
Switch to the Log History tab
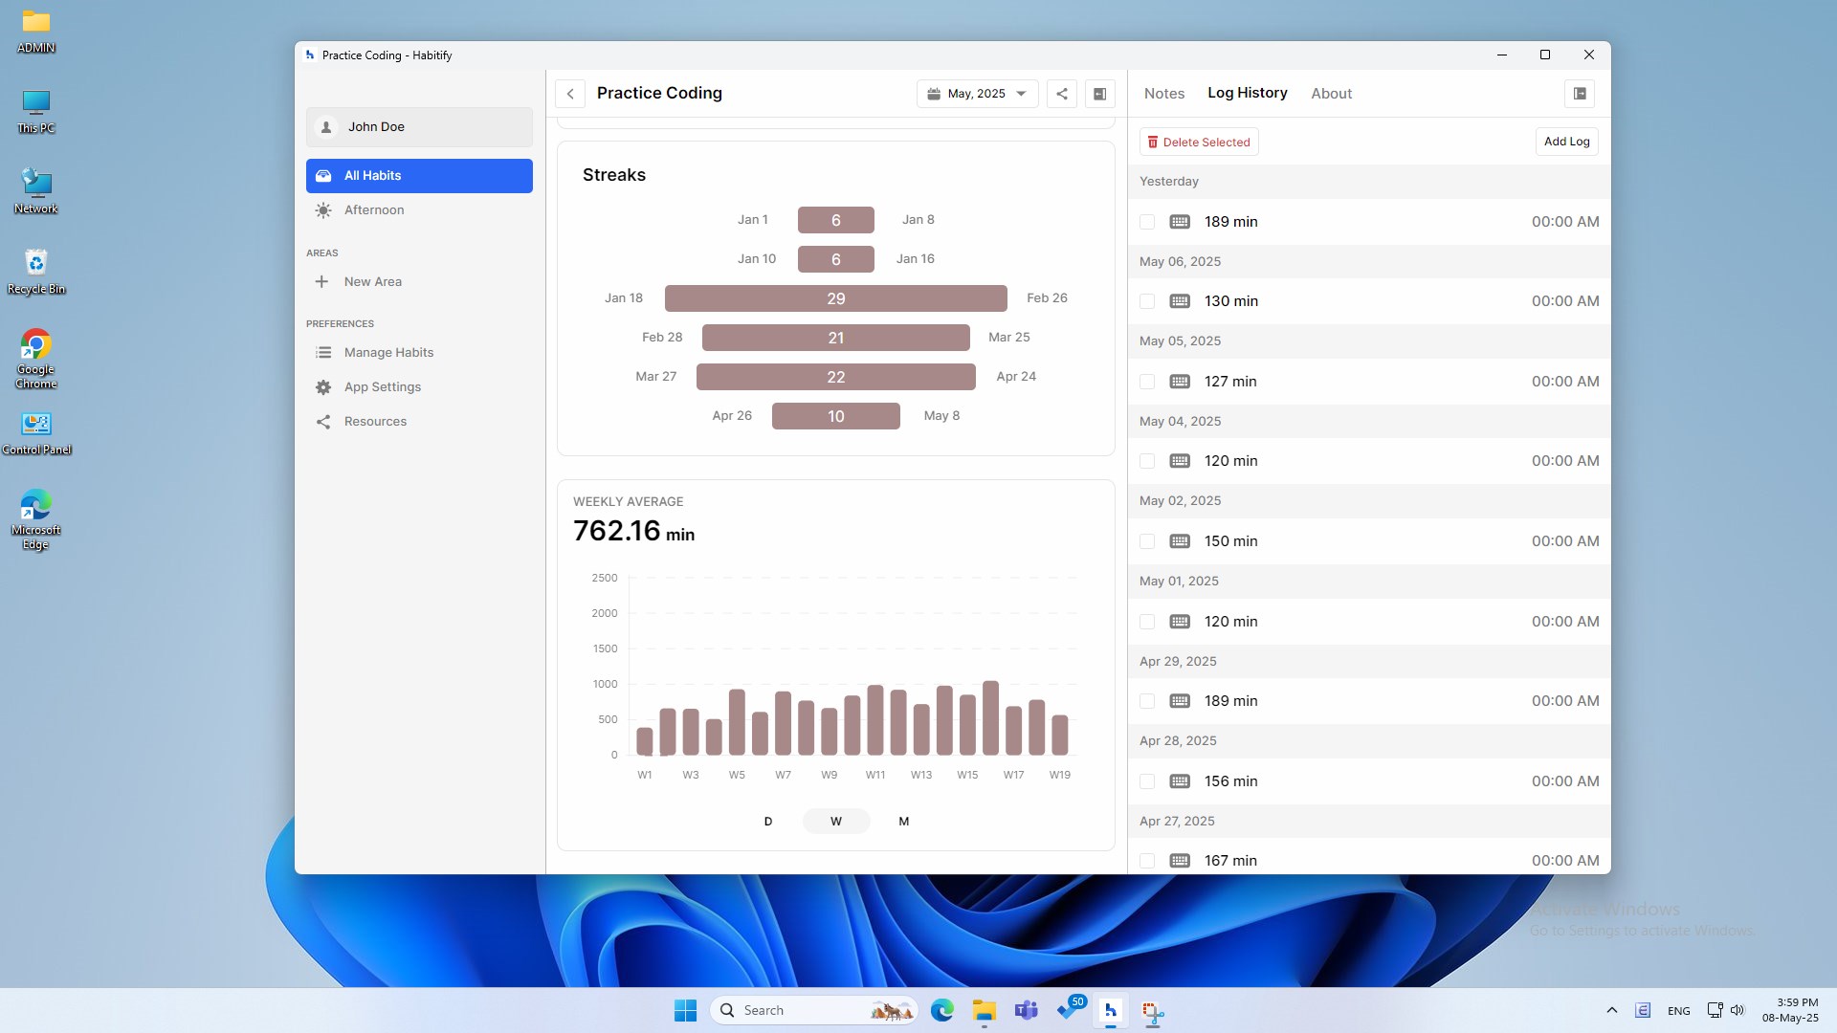pyautogui.click(x=1247, y=93)
